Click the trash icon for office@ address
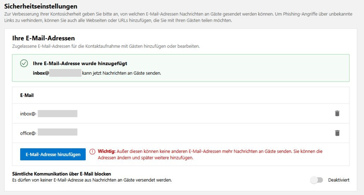364x195 pixels. 337,133
